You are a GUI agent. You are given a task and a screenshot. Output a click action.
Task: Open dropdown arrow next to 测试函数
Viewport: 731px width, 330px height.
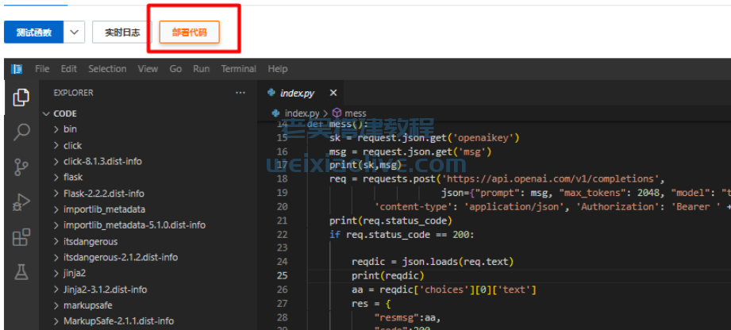[74, 33]
